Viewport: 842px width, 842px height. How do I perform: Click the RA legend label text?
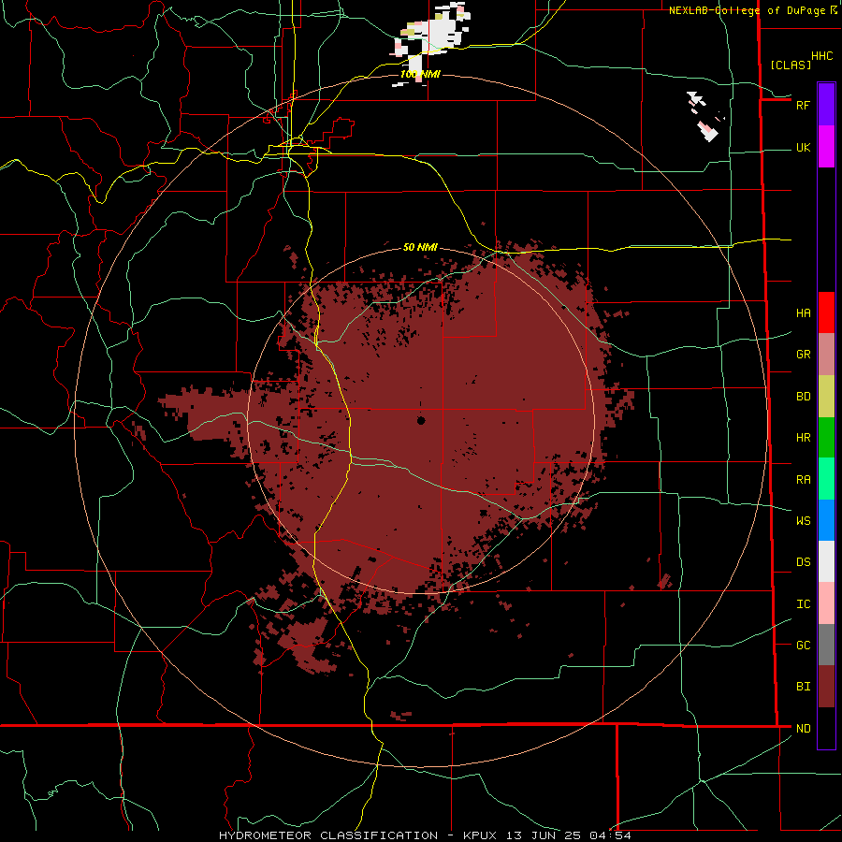point(803,480)
